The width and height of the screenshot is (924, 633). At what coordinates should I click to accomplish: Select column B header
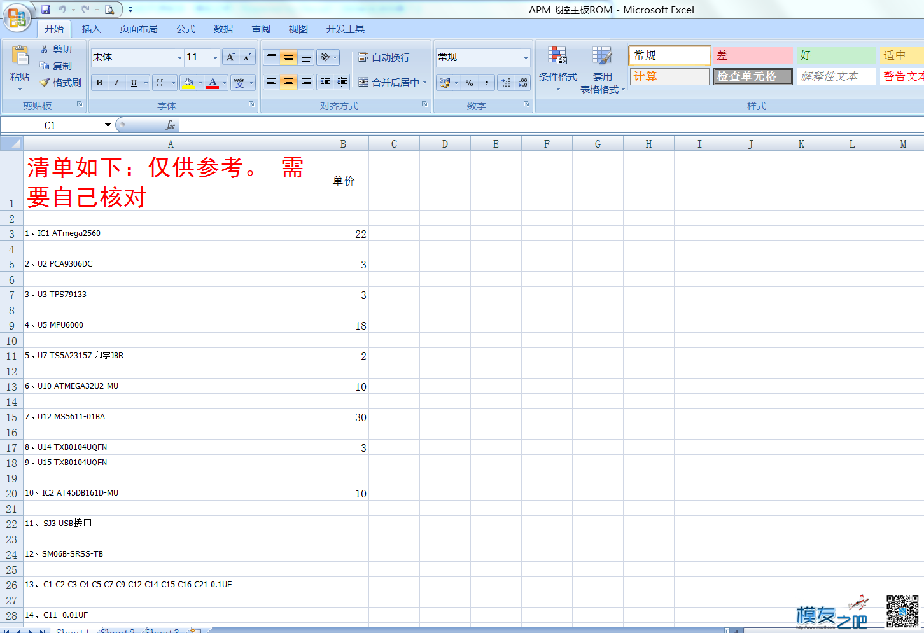tap(343, 144)
